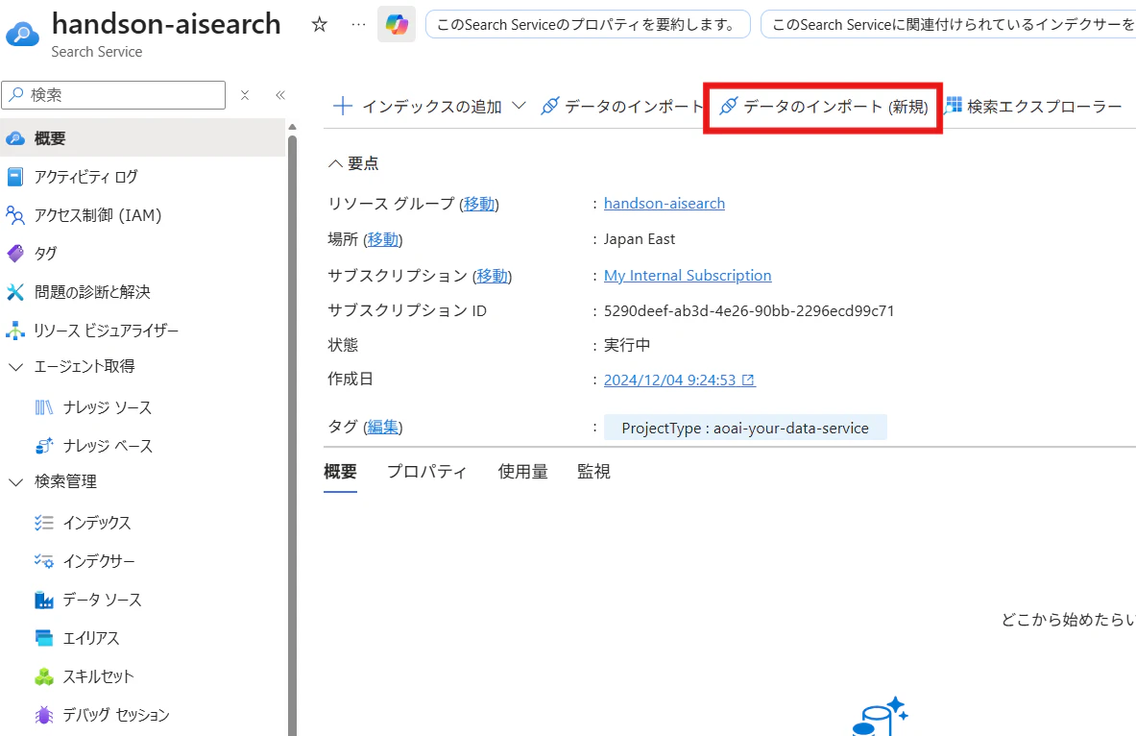The width and height of the screenshot is (1136, 736).
Task: Click the インデクサー related Copilot suggestion chip
Action: click(x=949, y=25)
